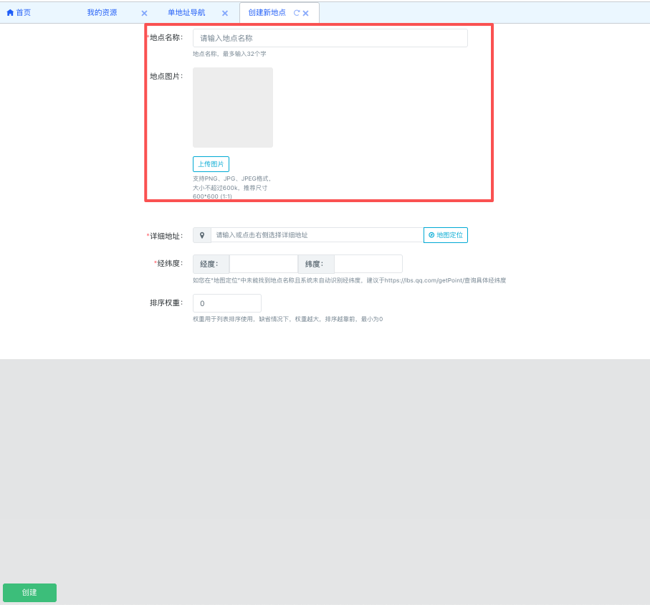Switch to the 我的资源 tab

pyautogui.click(x=102, y=13)
